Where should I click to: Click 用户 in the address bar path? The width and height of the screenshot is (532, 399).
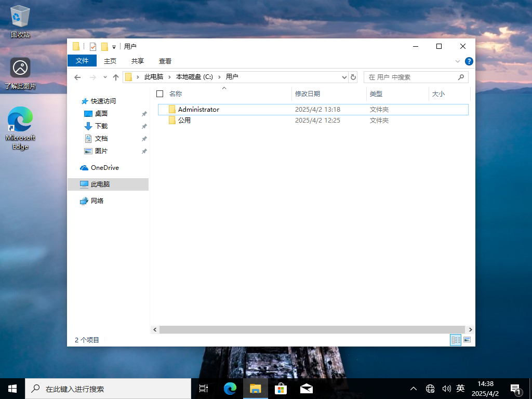coord(232,77)
